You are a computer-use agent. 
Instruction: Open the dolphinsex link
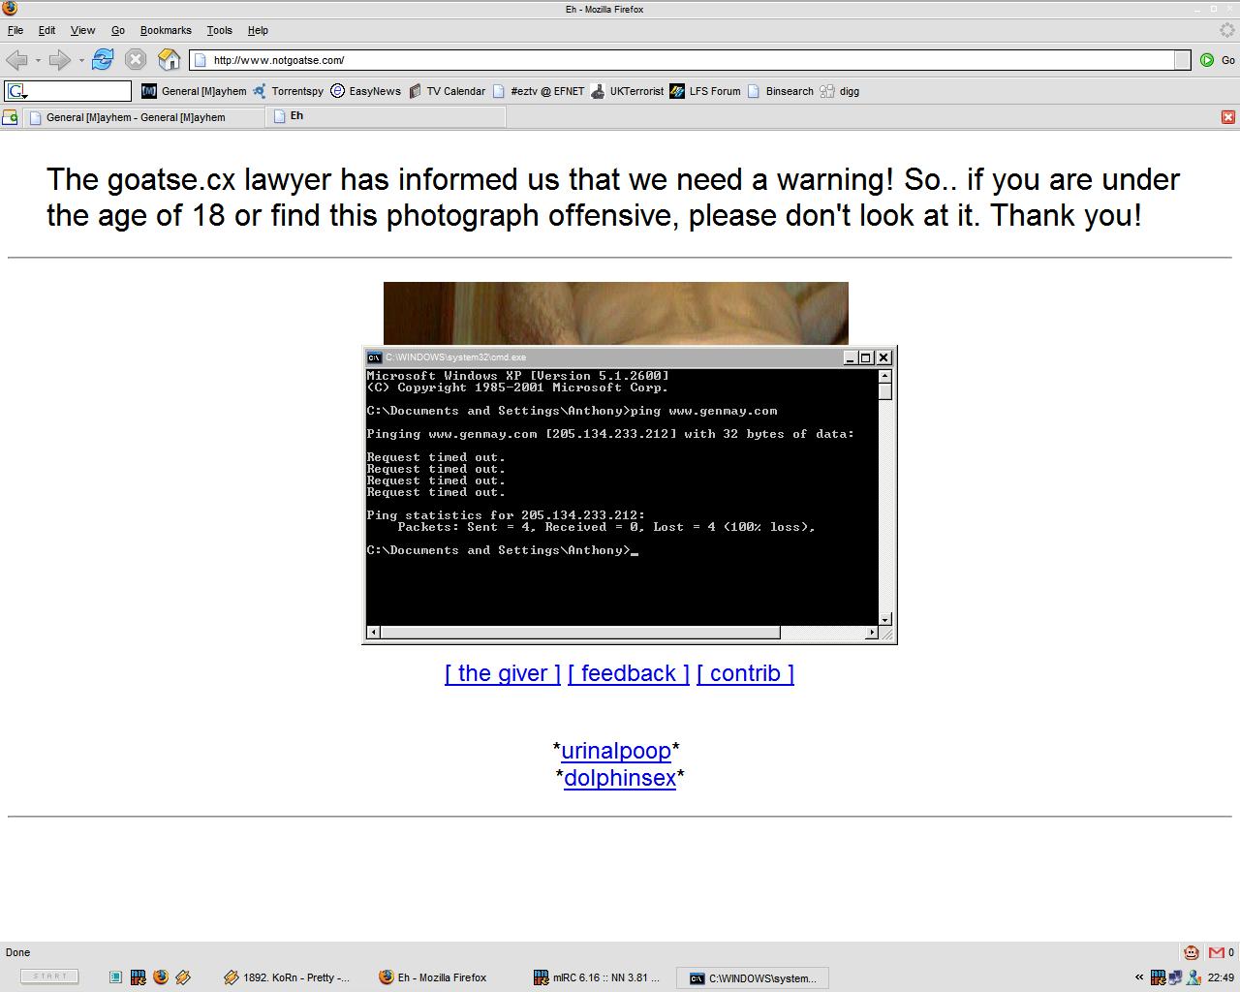[x=620, y=778]
